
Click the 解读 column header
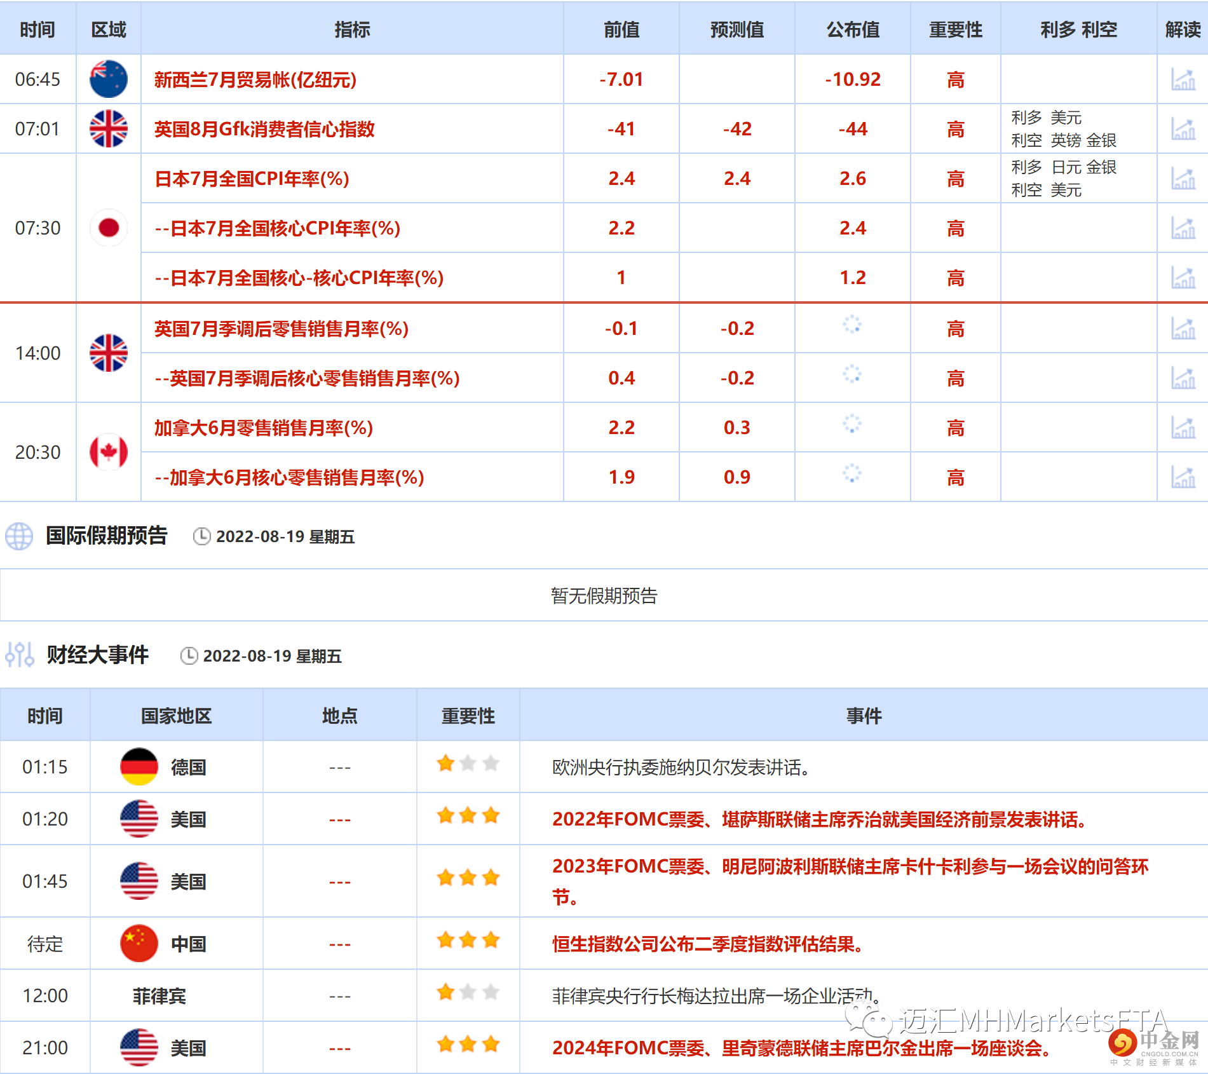1181,29
